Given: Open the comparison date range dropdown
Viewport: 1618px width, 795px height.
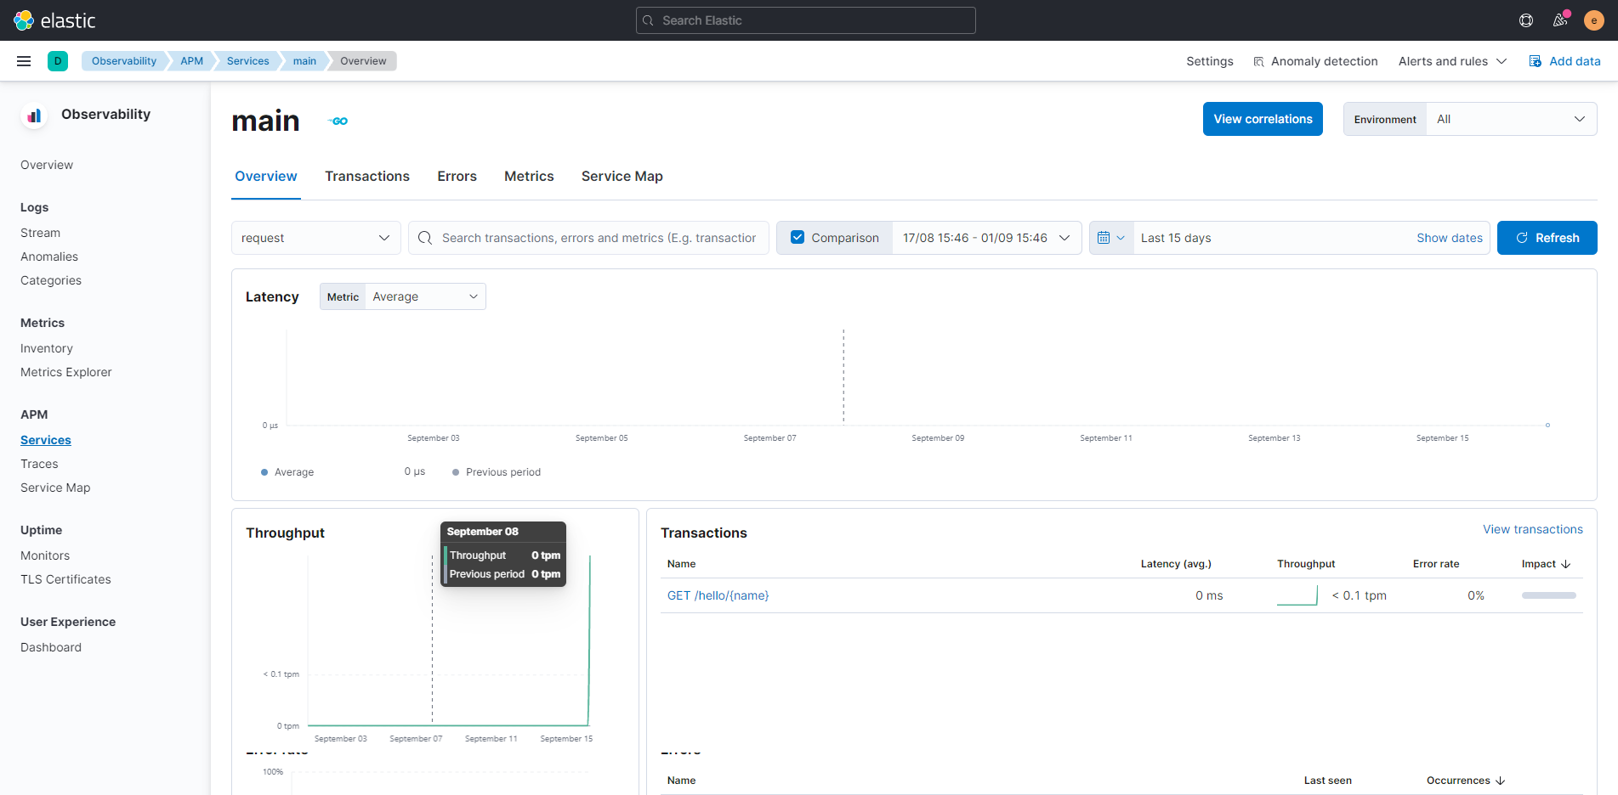Looking at the screenshot, I should click(986, 238).
